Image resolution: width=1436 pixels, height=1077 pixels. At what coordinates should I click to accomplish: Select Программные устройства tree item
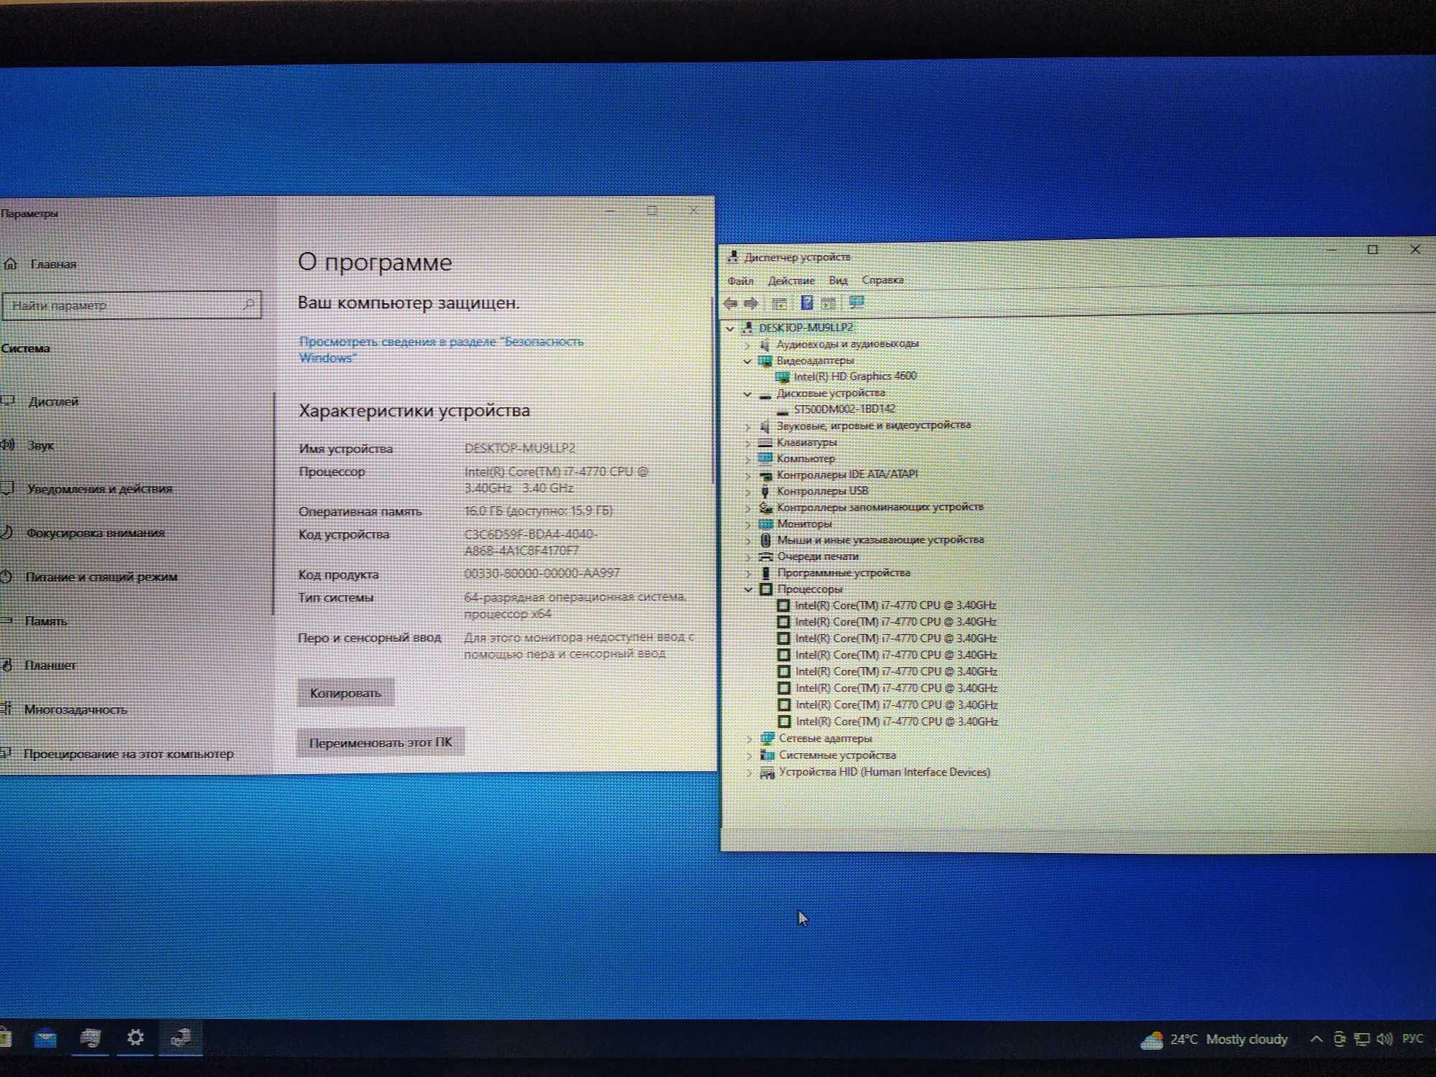[844, 573]
